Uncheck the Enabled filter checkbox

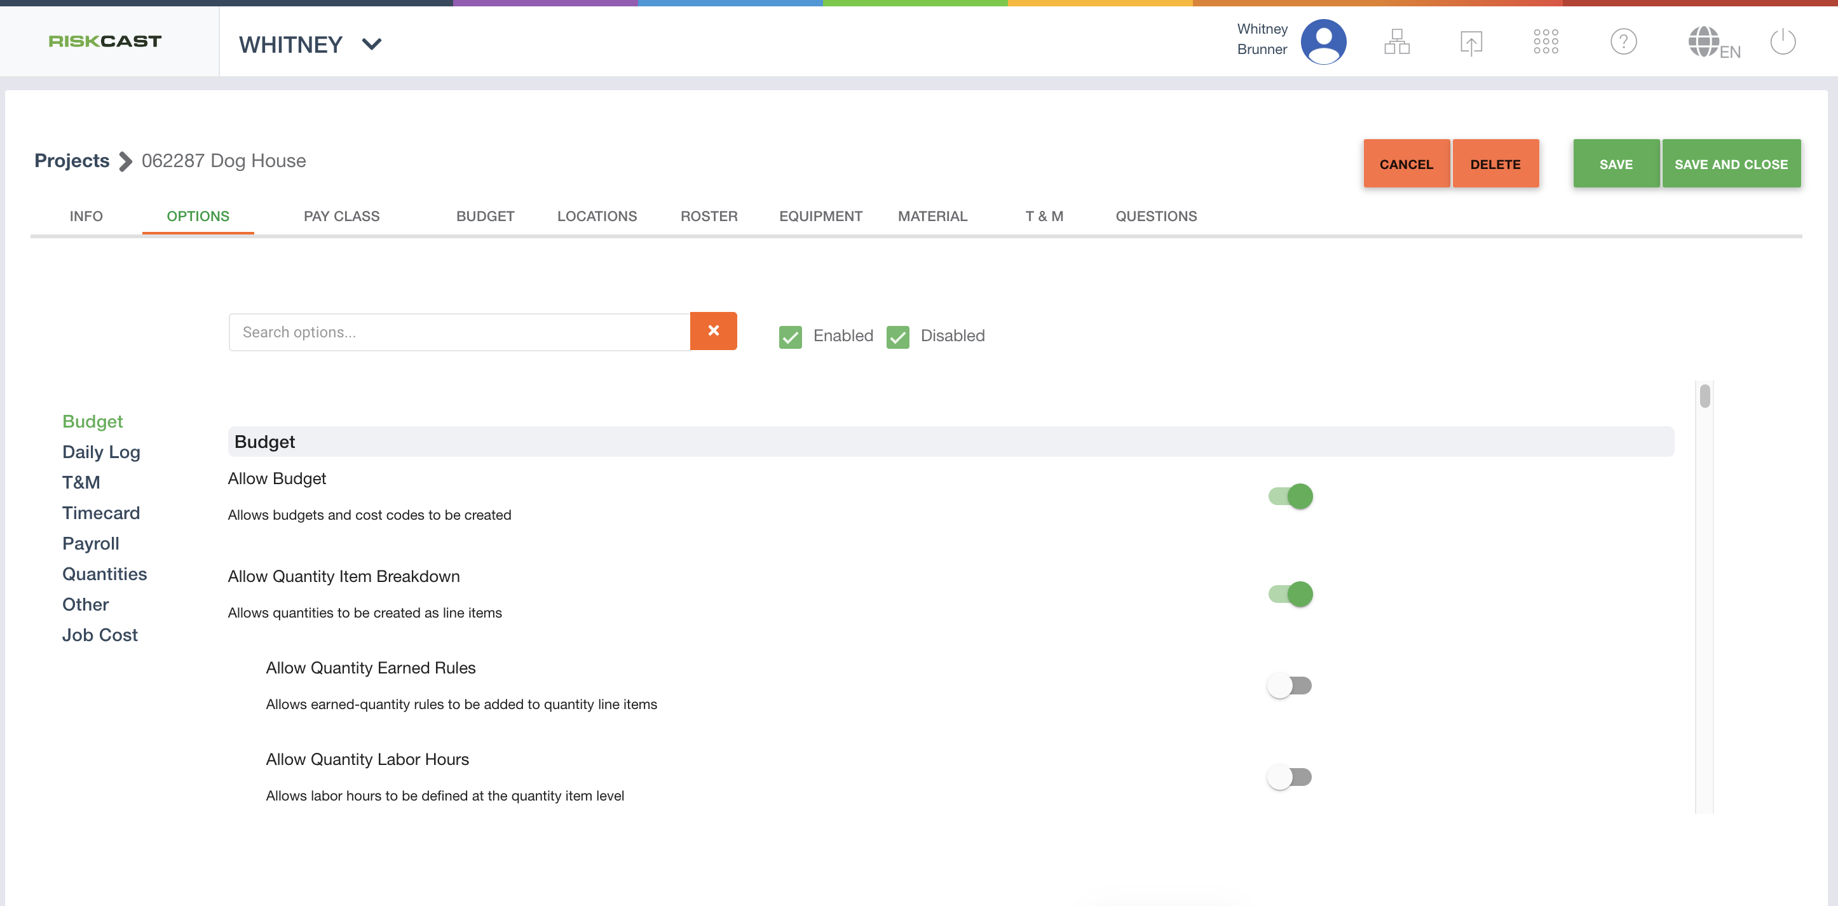[790, 337]
